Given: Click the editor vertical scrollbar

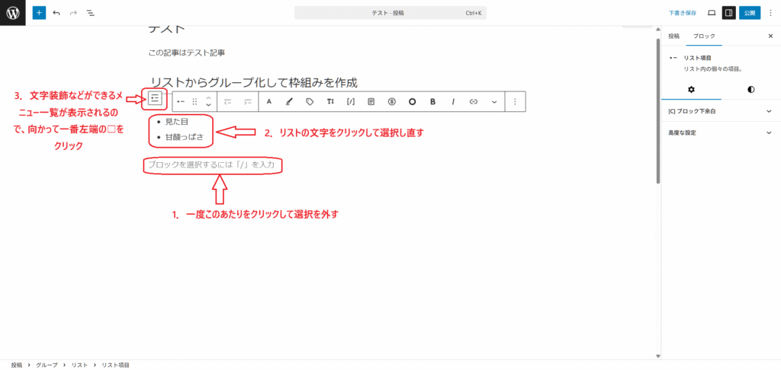Looking at the screenshot, I should (658, 110).
